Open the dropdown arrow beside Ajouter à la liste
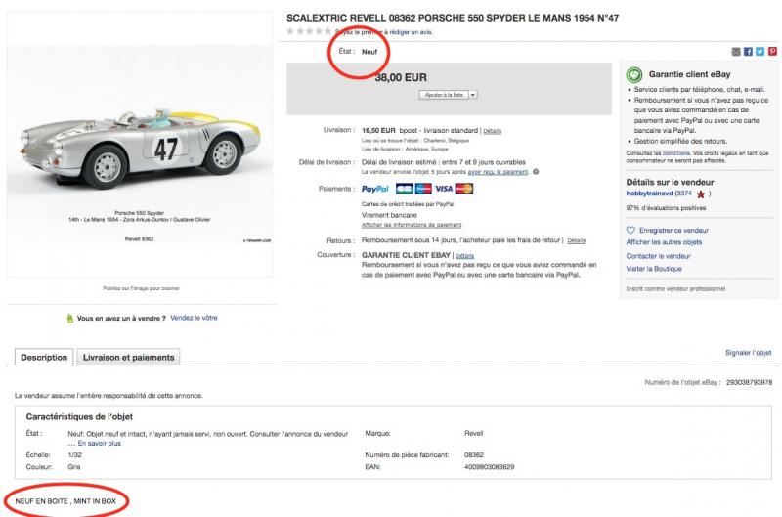 pyautogui.click(x=473, y=95)
